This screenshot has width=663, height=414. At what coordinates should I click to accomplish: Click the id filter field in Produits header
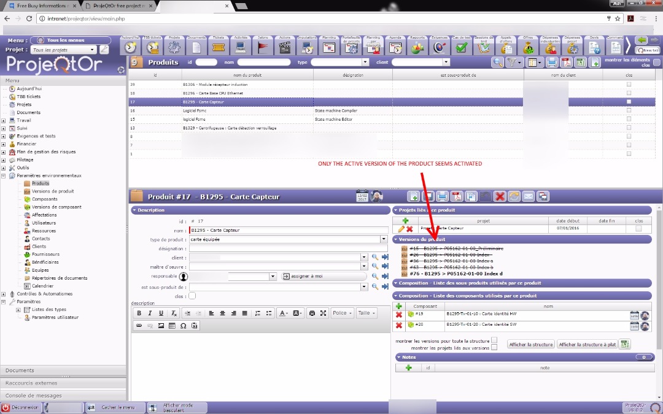tap(206, 63)
